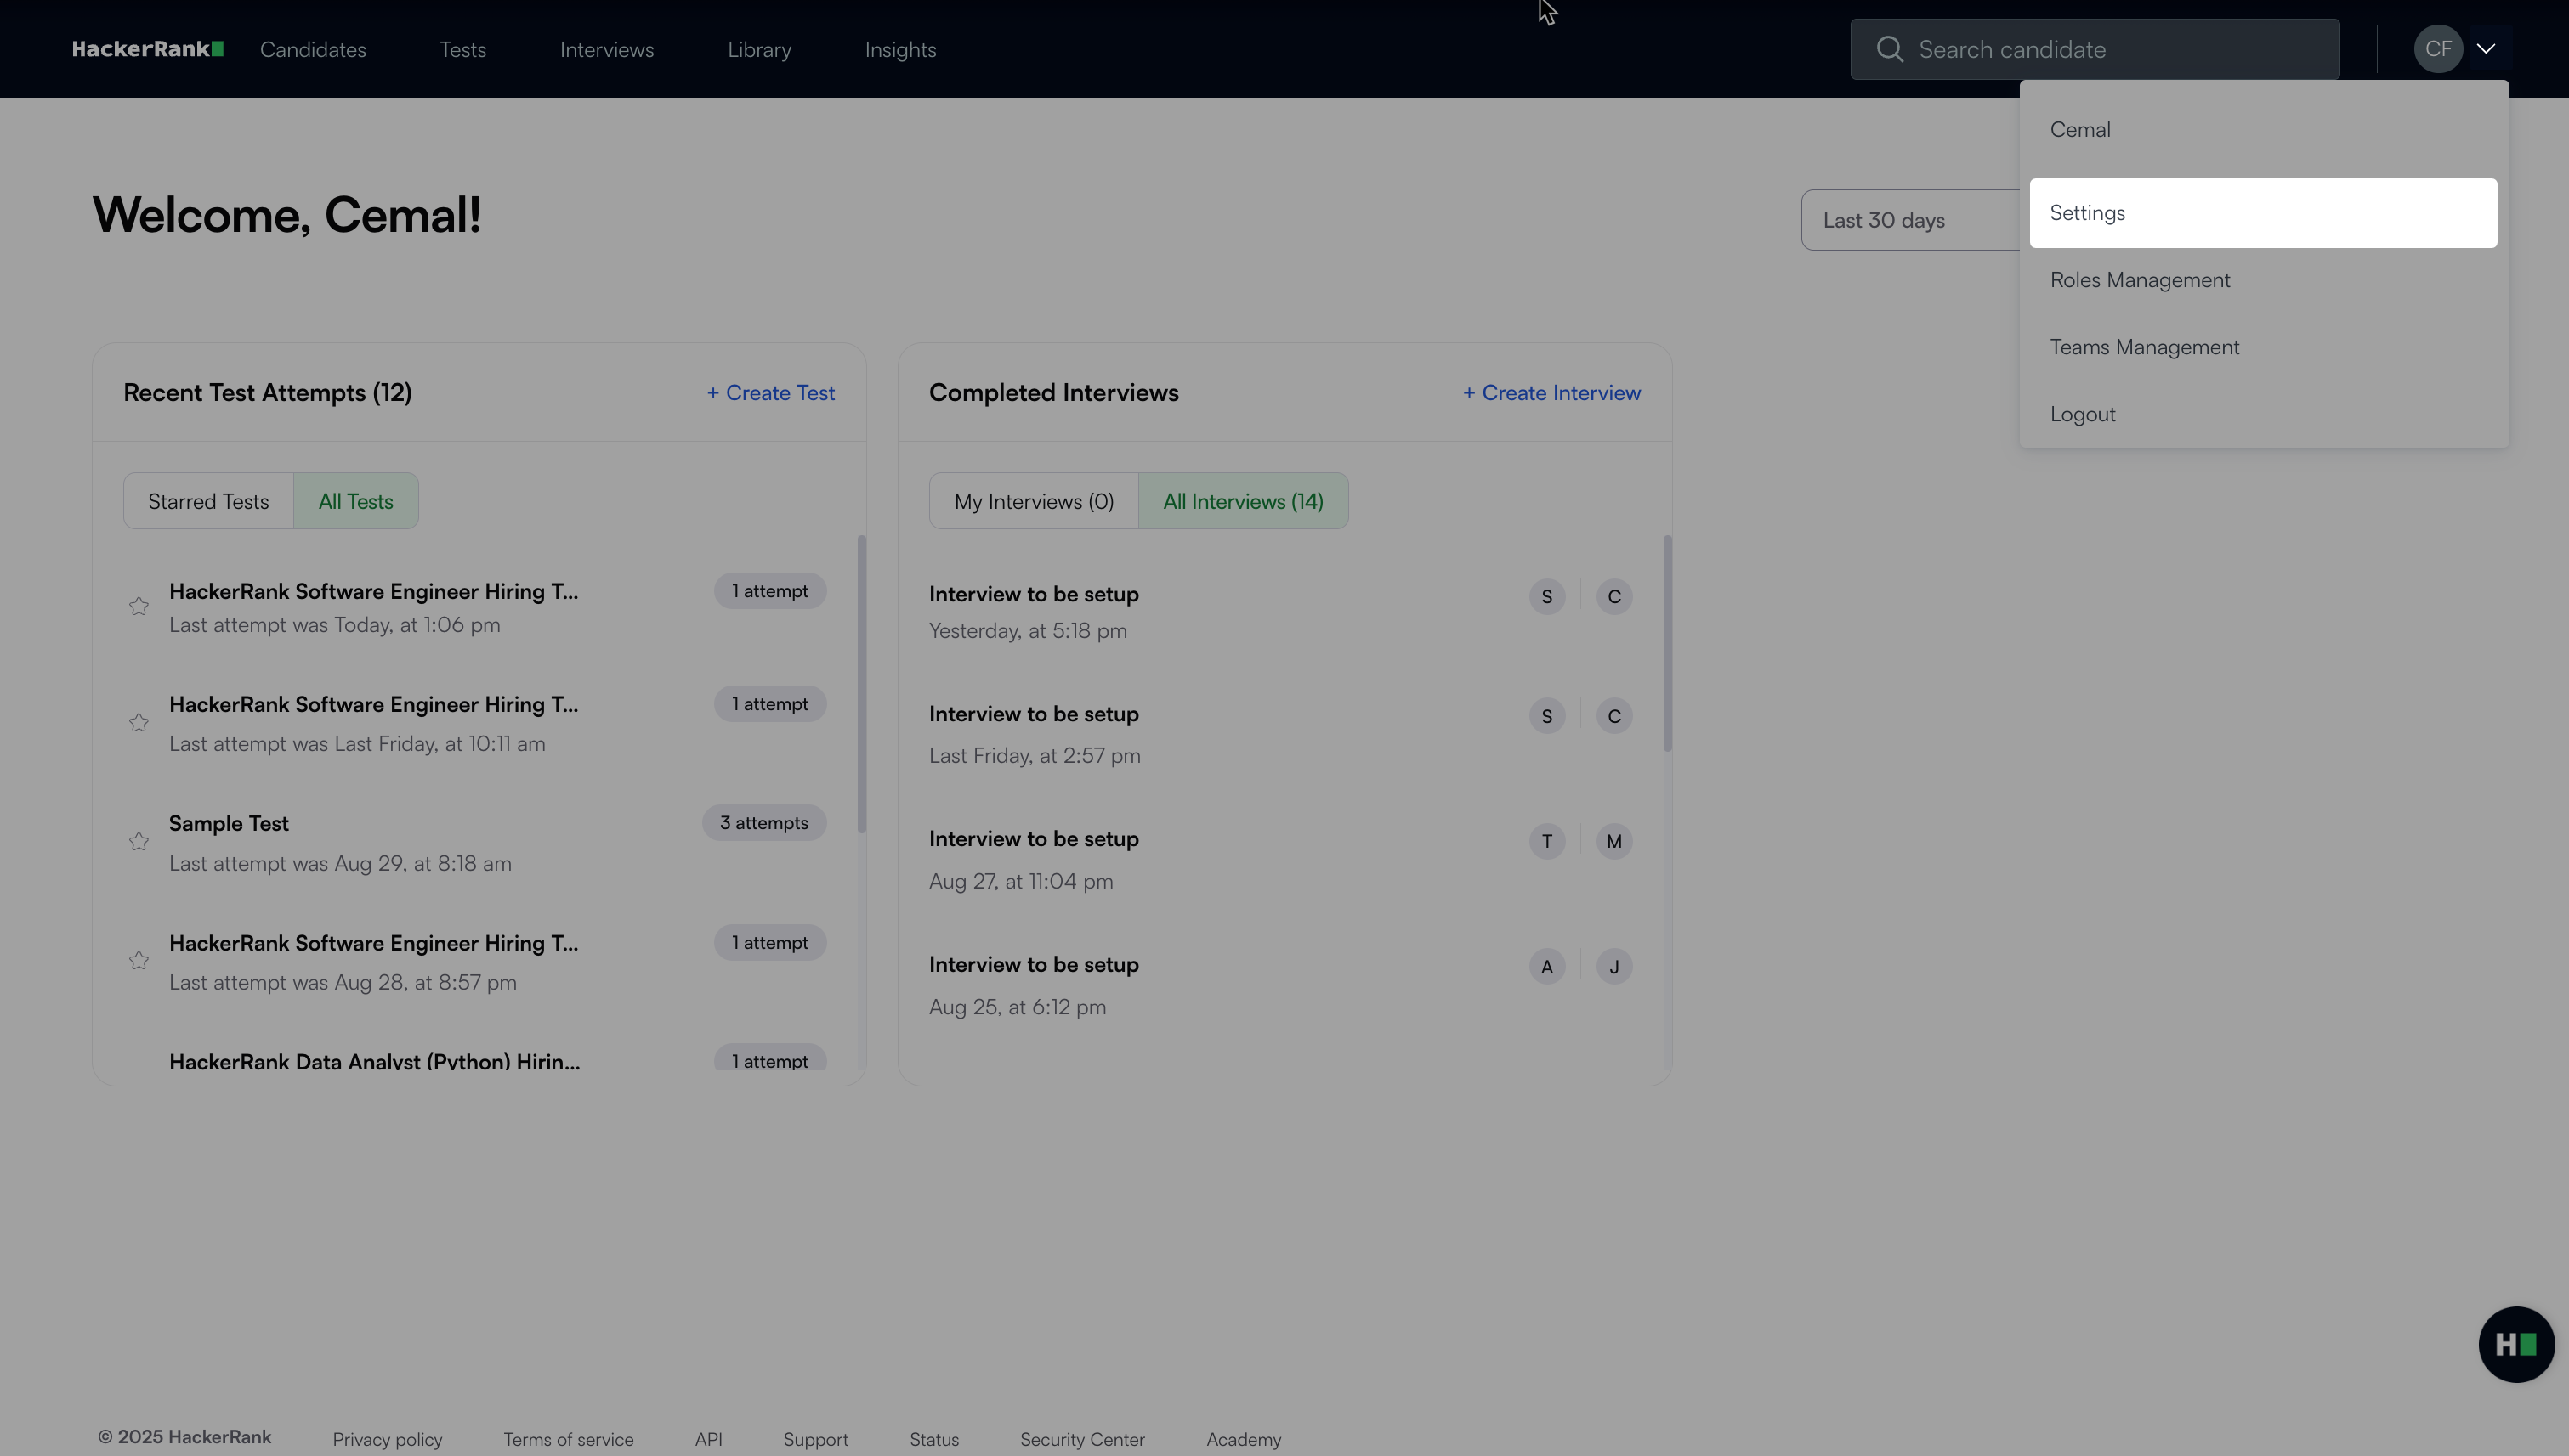Switch to My Interviews (0) tab
The width and height of the screenshot is (2569, 1456).
point(1033,501)
